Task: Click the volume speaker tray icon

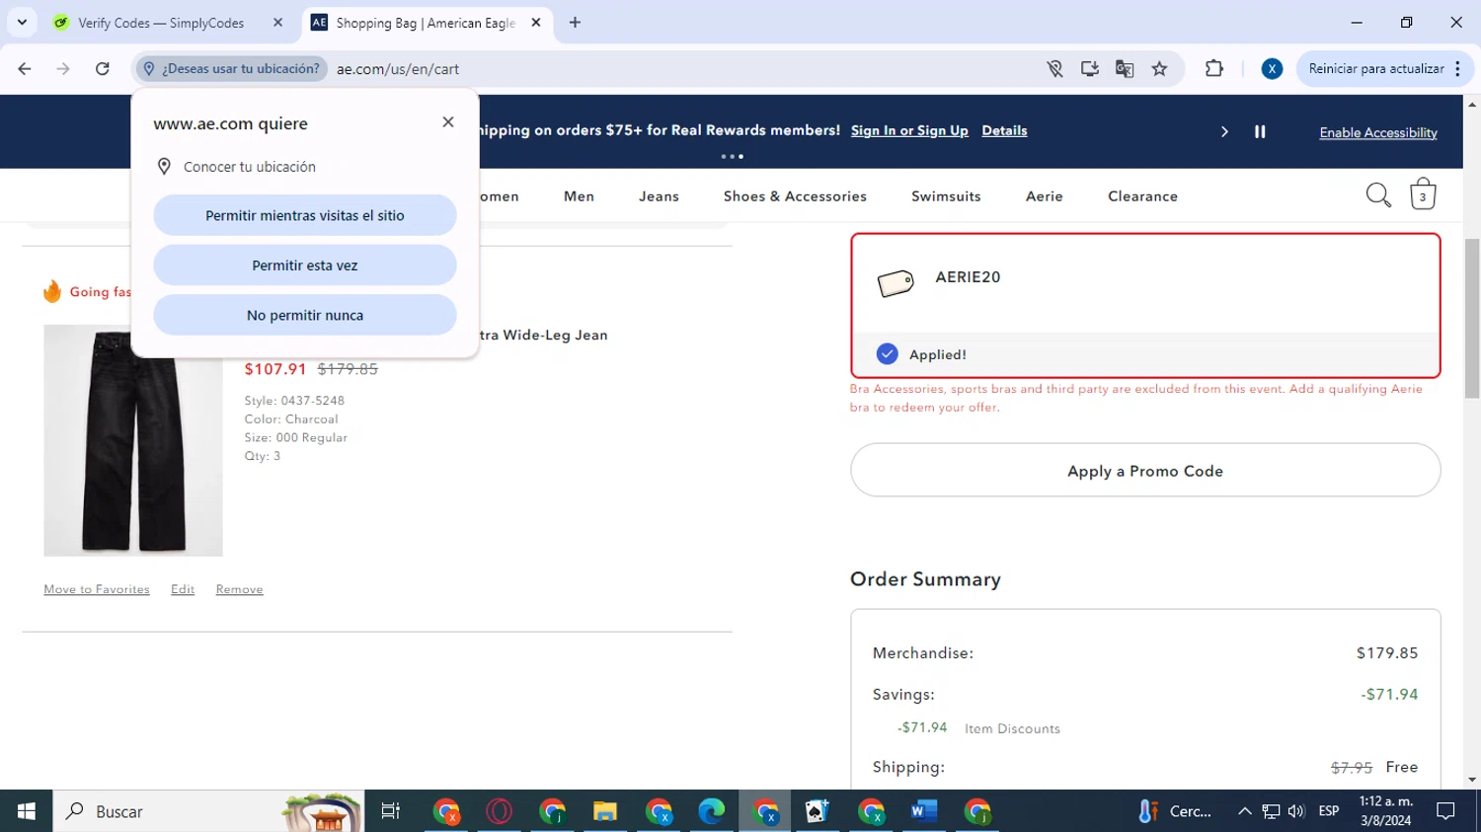Action: click(1296, 811)
